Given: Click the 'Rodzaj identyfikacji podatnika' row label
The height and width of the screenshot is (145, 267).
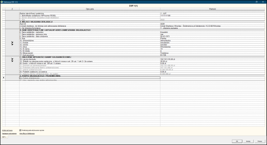Looking at the screenshot, I should pyautogui.click(x=32, y=13).
